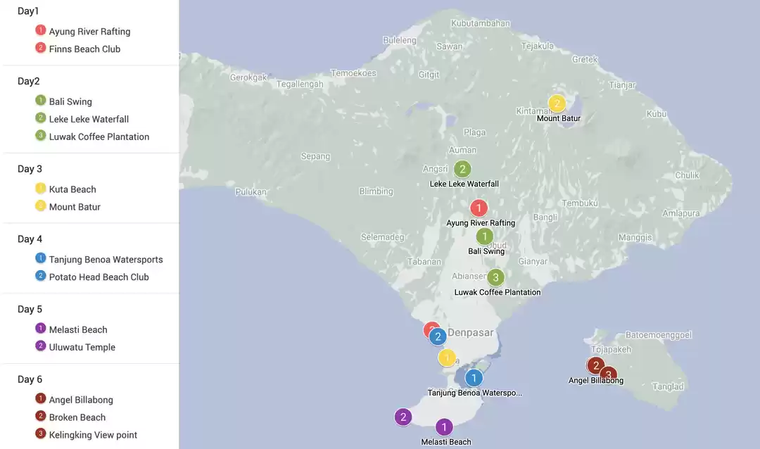760x449 pixels.
Task: Open the green Bali Swing map marker
Action: 484,236
